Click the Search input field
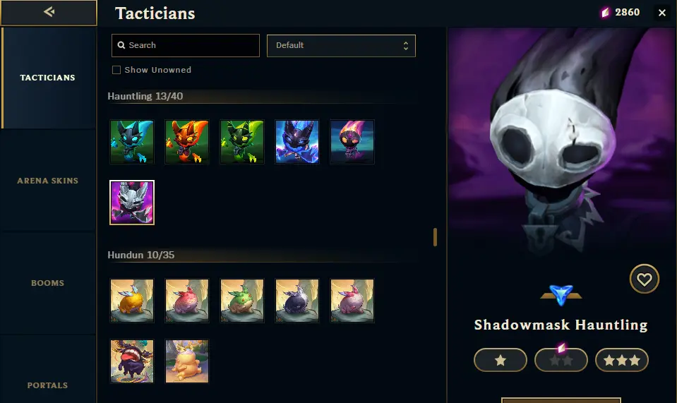This screenshot has height=403, width=677. click(x=186, y=45)
